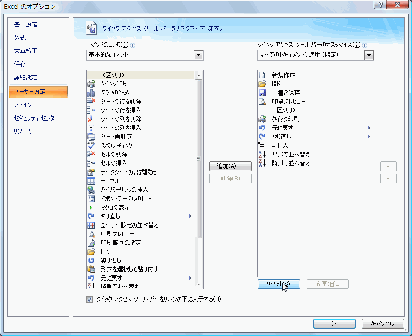Click the help question mark in title bar
412x336 pixels.
[380, 5]
